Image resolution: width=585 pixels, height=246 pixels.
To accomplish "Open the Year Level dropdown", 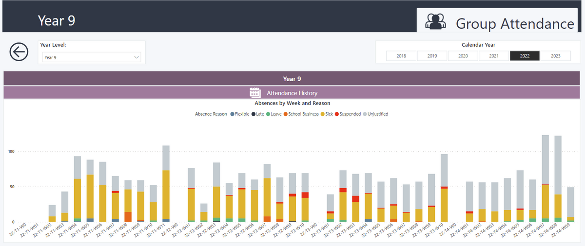I will [92, 57].
